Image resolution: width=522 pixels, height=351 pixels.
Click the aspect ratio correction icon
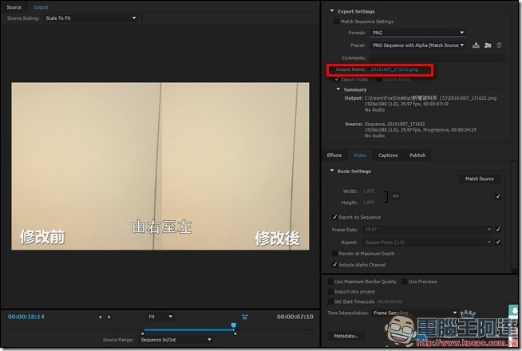coord(245,317)
